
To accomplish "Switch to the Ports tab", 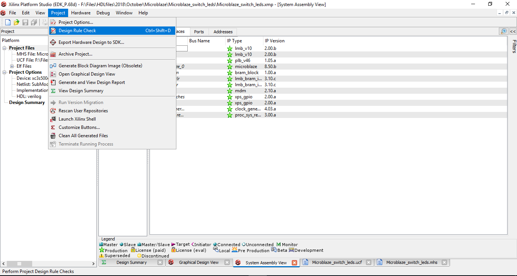I will coord(199,32).
